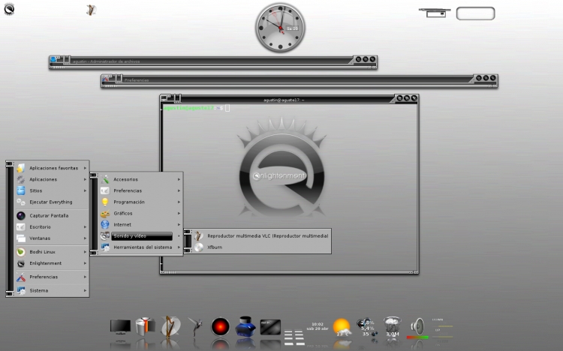Click the Gráficos paint palette icon
The height and width of the screenshot is (351, 563).
(105, 214)
